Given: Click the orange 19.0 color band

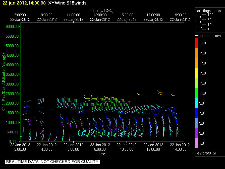Looking at the screenshot, I should pos(197,53).
